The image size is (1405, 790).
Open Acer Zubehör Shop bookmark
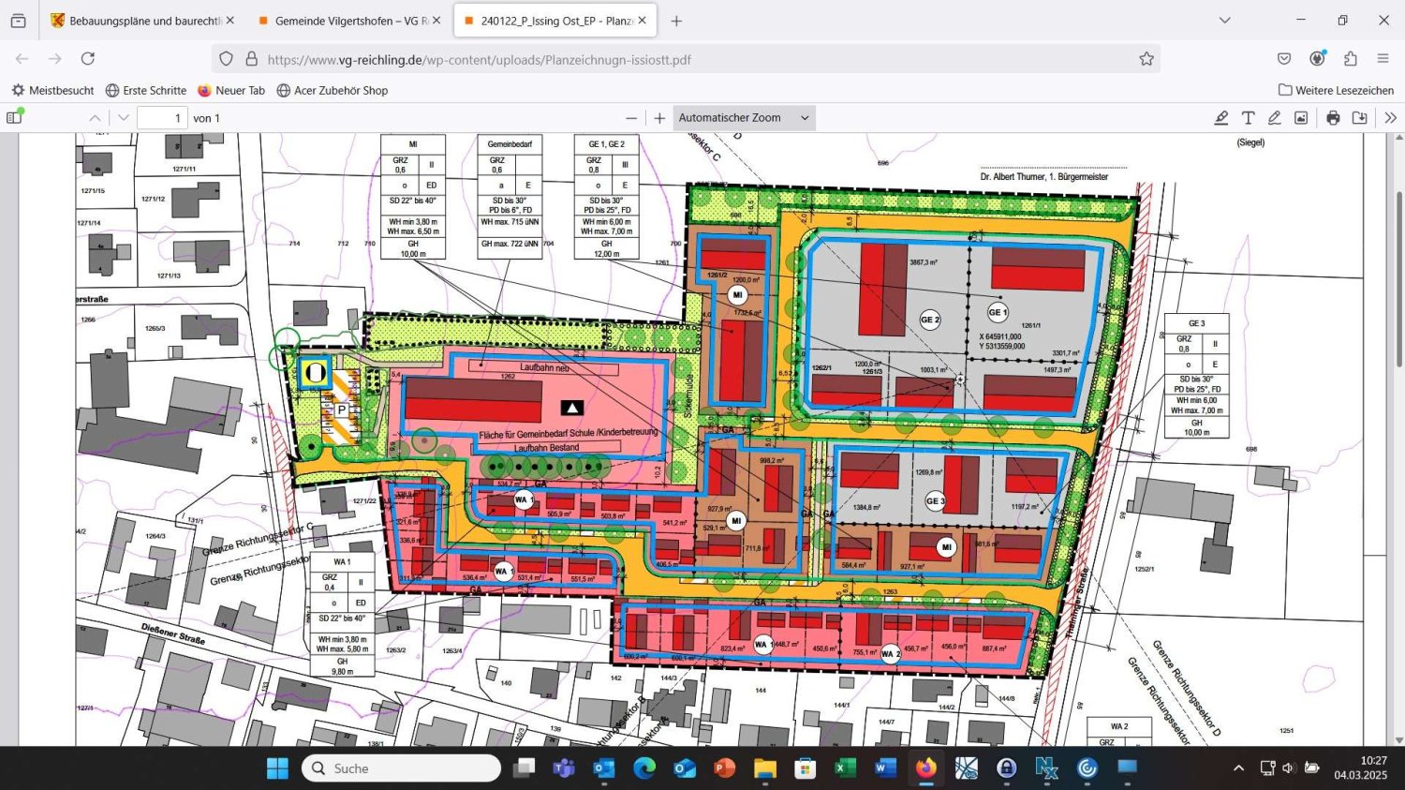tap(332, 91)
